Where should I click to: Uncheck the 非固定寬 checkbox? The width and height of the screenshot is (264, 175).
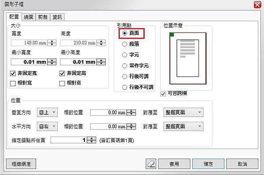click(x=13, y=73)
